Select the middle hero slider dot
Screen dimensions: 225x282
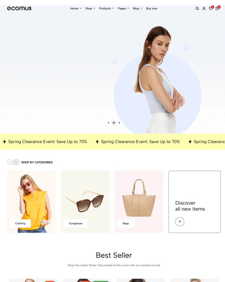point(114,123)
